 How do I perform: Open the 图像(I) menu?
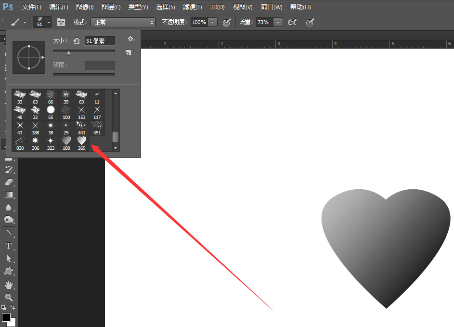coord(85,7)
